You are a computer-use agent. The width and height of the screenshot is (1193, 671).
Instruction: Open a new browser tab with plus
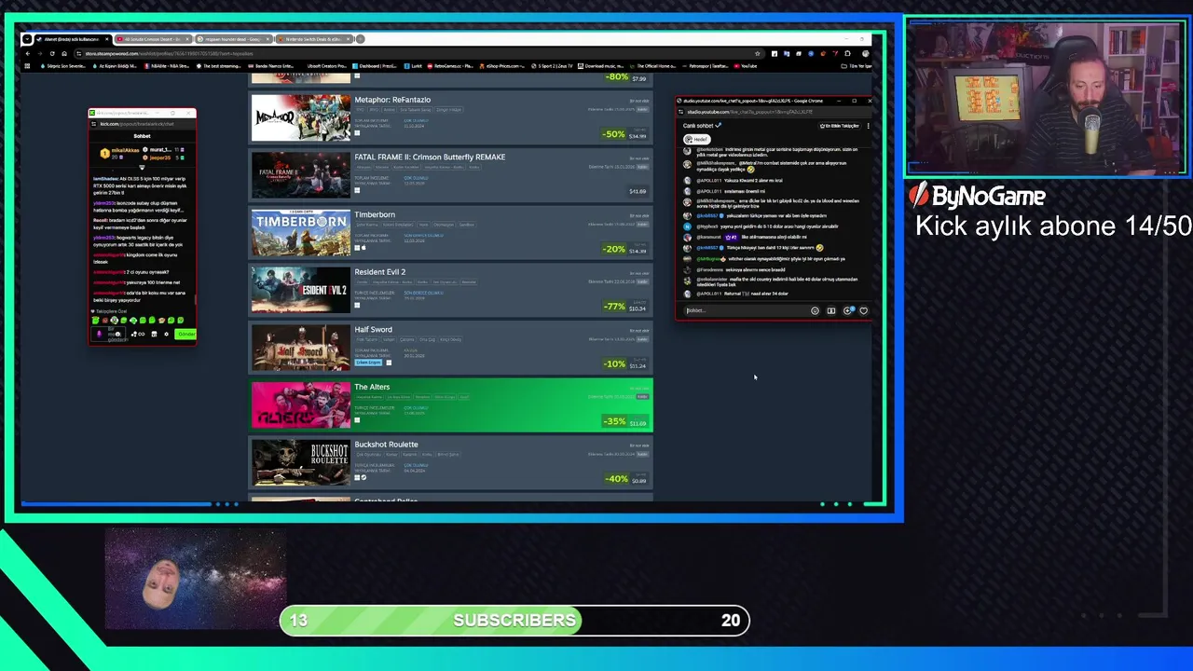pos(361,39)
